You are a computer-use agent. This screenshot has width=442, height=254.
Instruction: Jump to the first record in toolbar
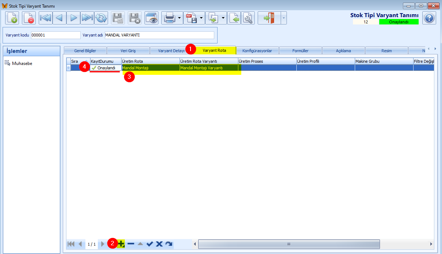[46, 18]
